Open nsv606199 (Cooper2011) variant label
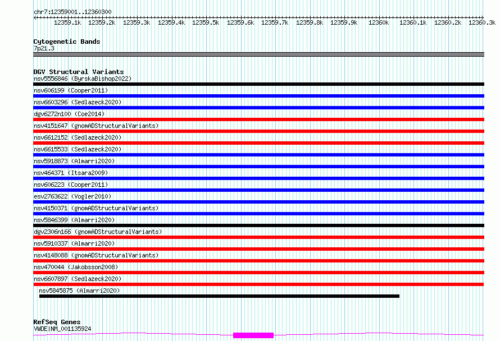Screen dimensions: 500x341 click(x=71, y=90)
